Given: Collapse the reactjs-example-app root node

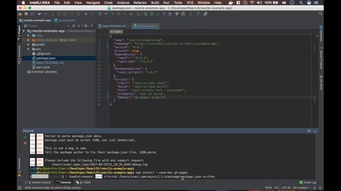Looking at the screenshot, I should [23, 31].
